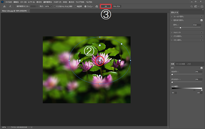Expand the チルトシフト section
Image resolution: width=205 pixels, height=129 pixels.
click(x=172, y=33)
